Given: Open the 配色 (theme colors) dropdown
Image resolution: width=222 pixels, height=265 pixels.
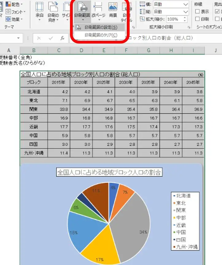Looking at the screenshot, I should 17,4.
